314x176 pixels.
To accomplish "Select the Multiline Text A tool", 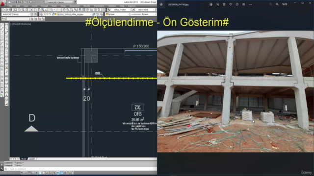I will point(2,92).
